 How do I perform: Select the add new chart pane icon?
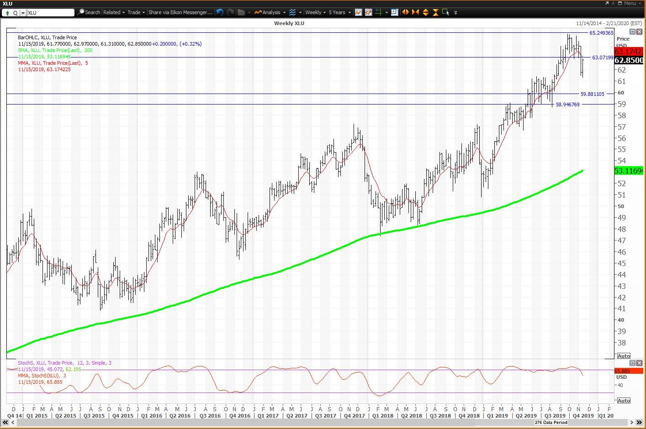pyautogui.click(x=395, y=12)
